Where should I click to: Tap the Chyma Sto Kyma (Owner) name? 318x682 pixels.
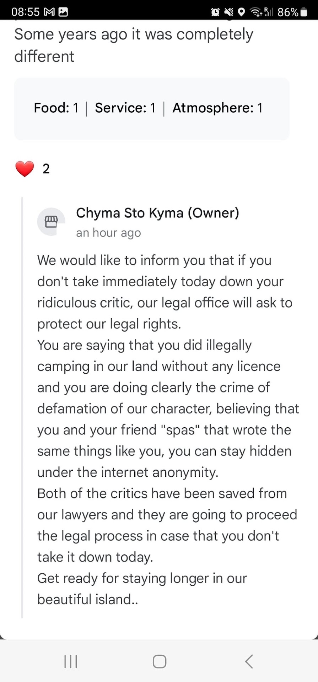tap(157, 213)
